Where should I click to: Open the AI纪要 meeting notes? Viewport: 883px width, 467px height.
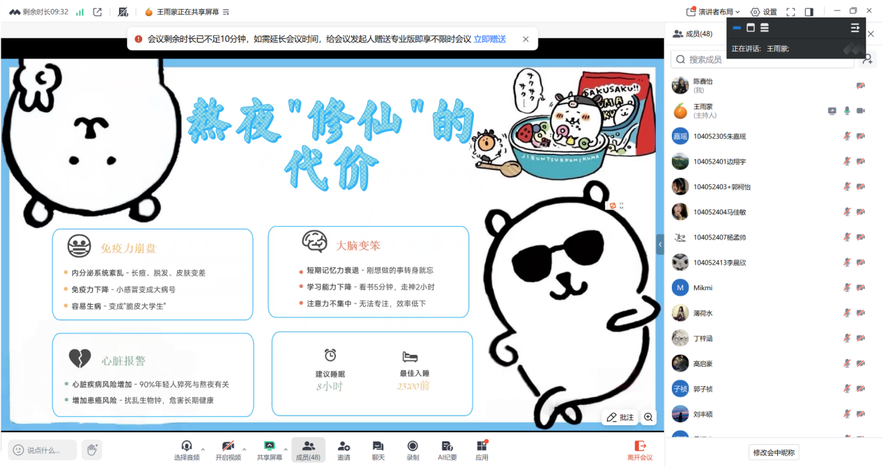(x=447, y=450)
